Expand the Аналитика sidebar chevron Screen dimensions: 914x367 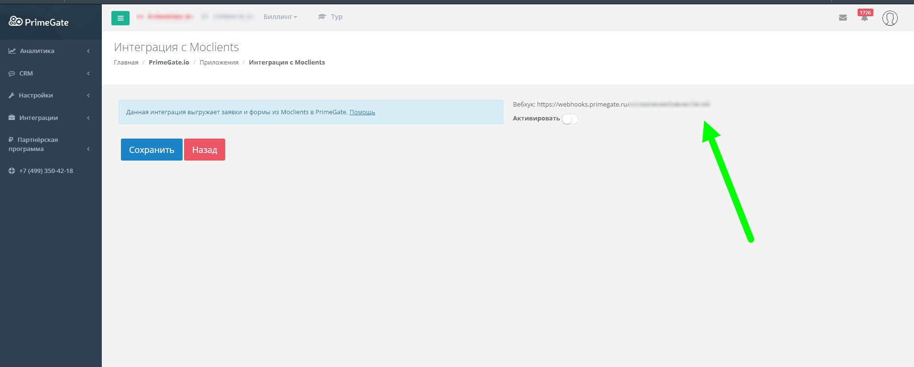88,51
